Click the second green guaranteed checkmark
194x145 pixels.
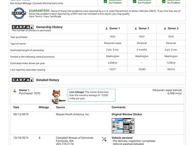click(x=134, y=2)
